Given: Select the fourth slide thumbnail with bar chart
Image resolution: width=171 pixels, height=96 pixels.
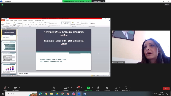Looking at the screenshot, I should [9, 68].
